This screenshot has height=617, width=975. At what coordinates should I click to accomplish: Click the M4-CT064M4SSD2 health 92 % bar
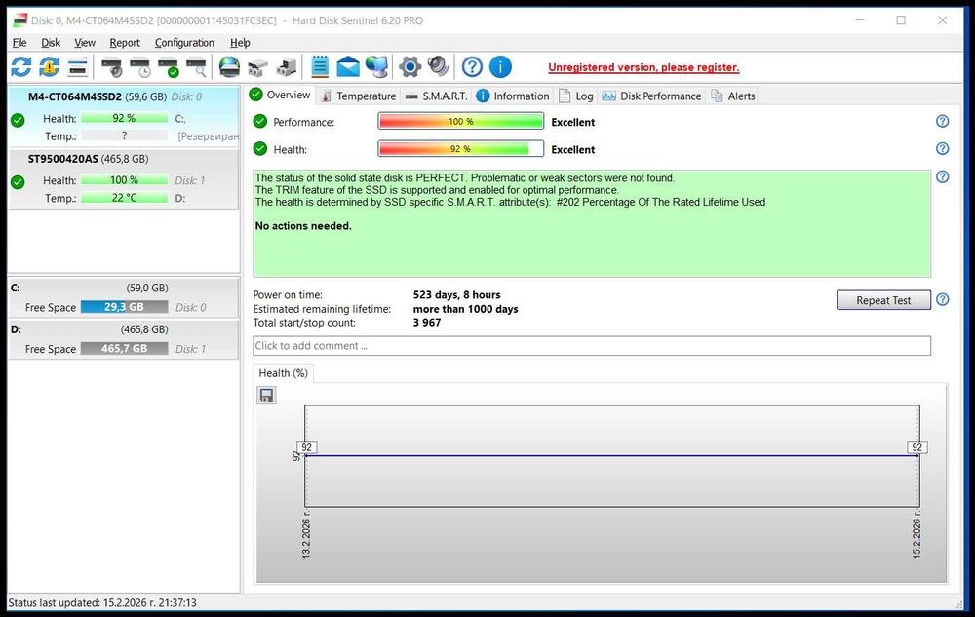click(125, 118)
